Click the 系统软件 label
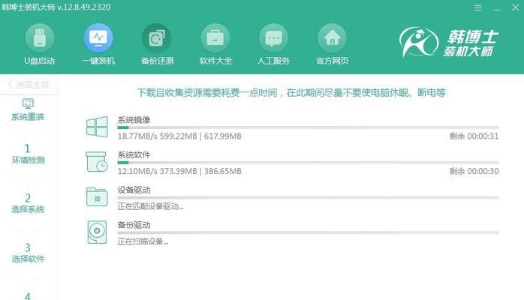The image size is (524, 300). click(134, 154)
